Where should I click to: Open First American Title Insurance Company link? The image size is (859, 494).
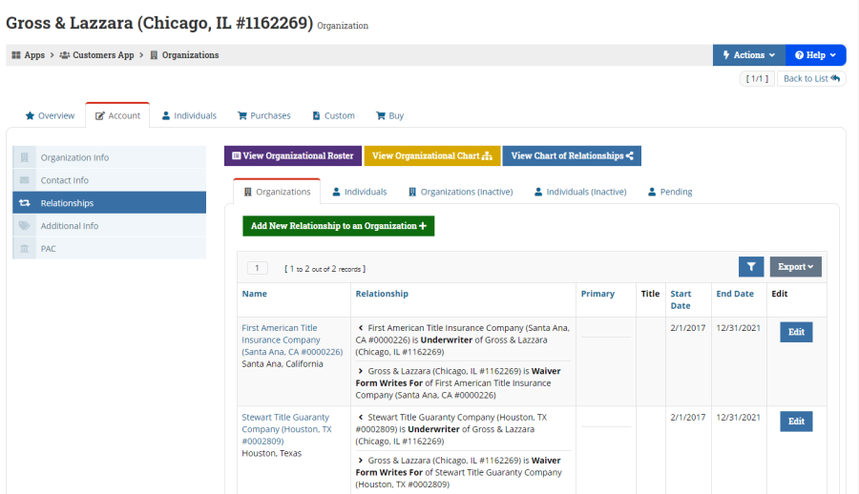pos(292,340)
